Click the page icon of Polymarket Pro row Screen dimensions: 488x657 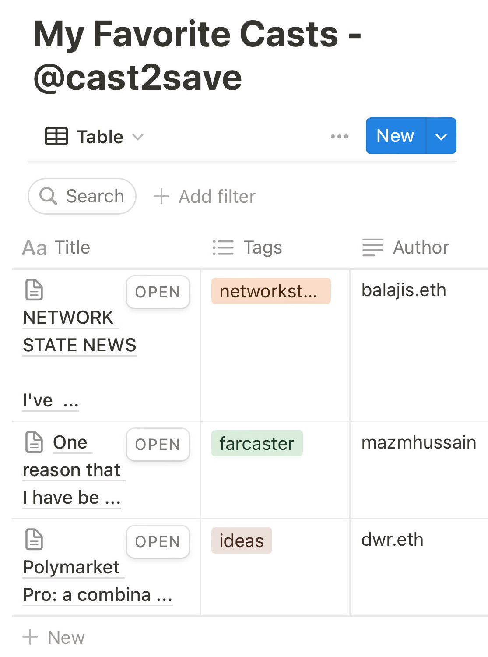pos(34,539)
